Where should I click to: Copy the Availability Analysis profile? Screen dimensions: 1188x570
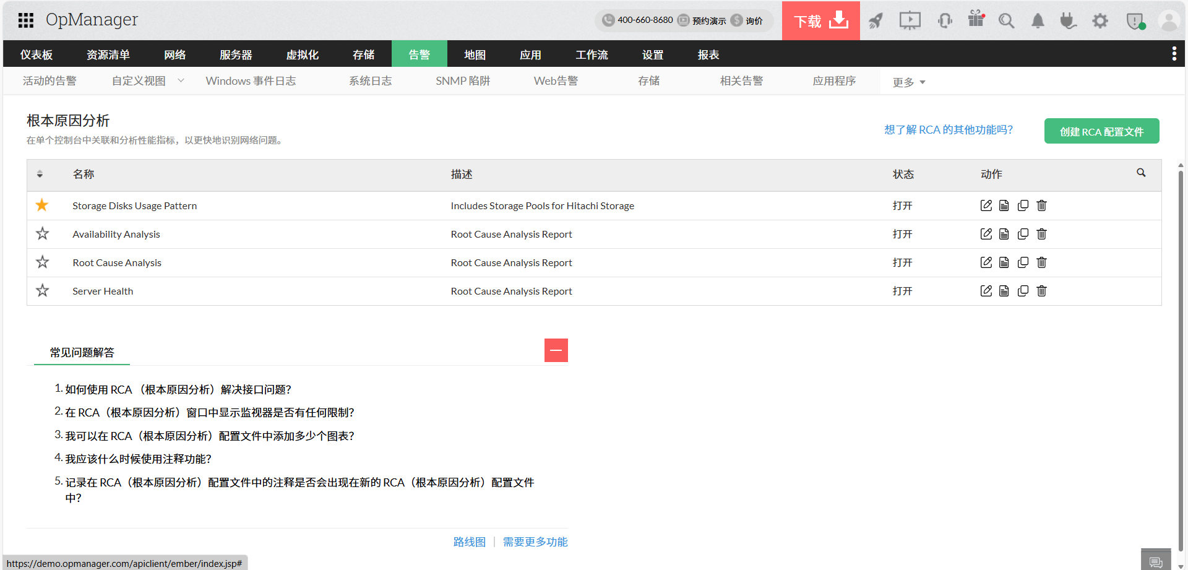1023,234
